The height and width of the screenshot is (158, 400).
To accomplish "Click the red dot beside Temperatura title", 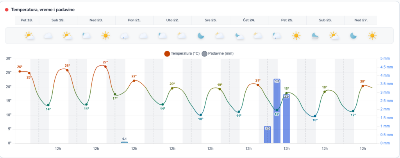I will point(7,10).
